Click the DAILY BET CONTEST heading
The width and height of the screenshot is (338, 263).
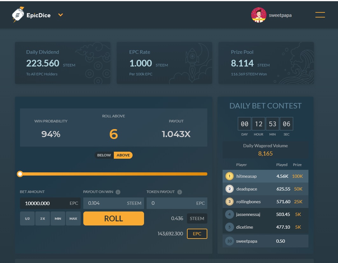(x=266, y=106)
